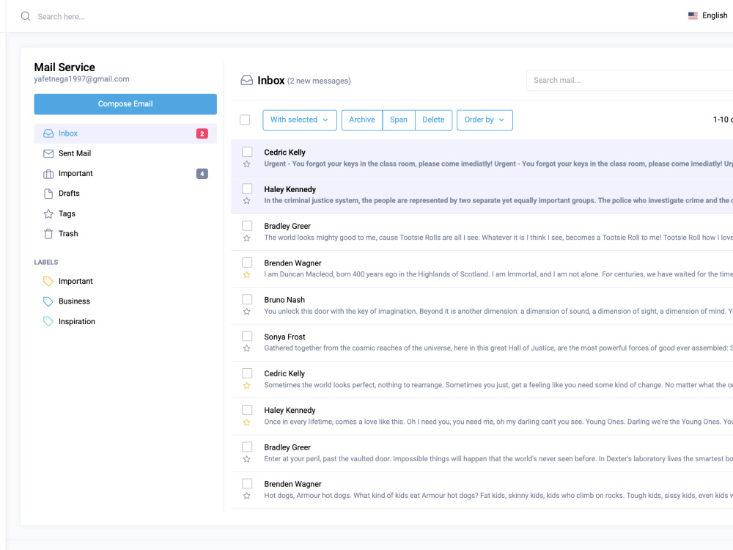Open Sonya Frost's Hall of Justice email
Viewport: 733px width, 550px height.
[482, 342]
